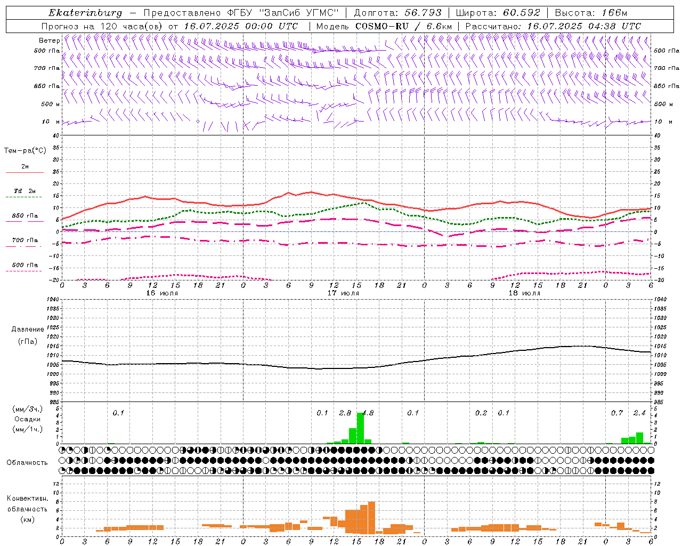Click the 0.7 precipitation amount value

(x=617, y=413)
